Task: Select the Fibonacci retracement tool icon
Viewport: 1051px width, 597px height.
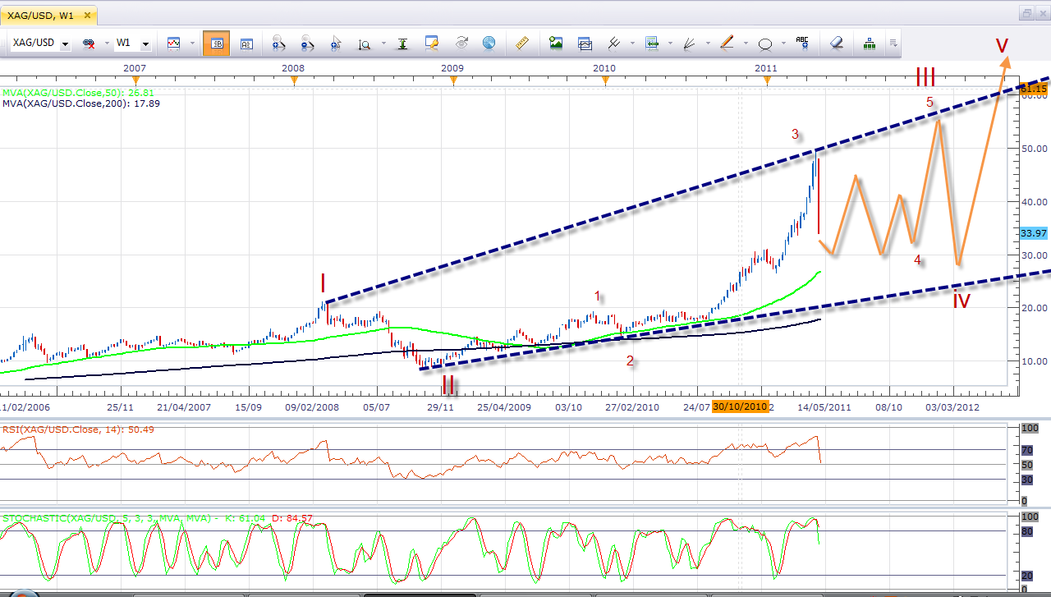Action: [652, 44]
